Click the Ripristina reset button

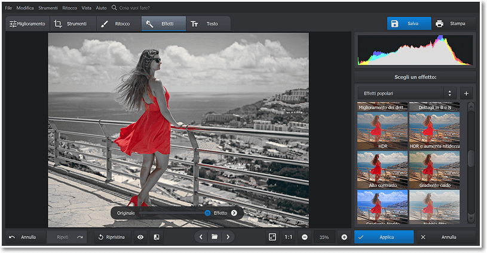(x=112, y=238)
